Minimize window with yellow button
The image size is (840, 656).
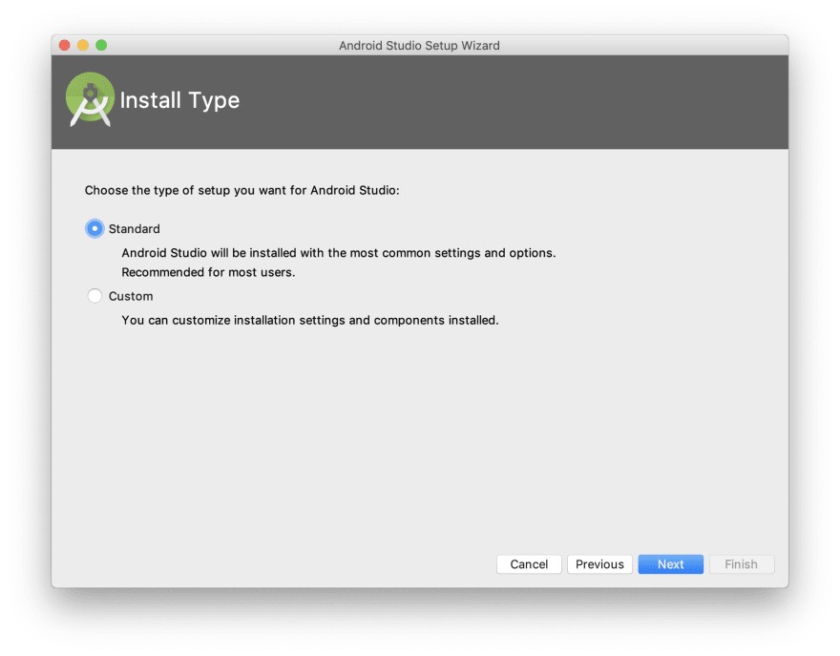(83, 45)
